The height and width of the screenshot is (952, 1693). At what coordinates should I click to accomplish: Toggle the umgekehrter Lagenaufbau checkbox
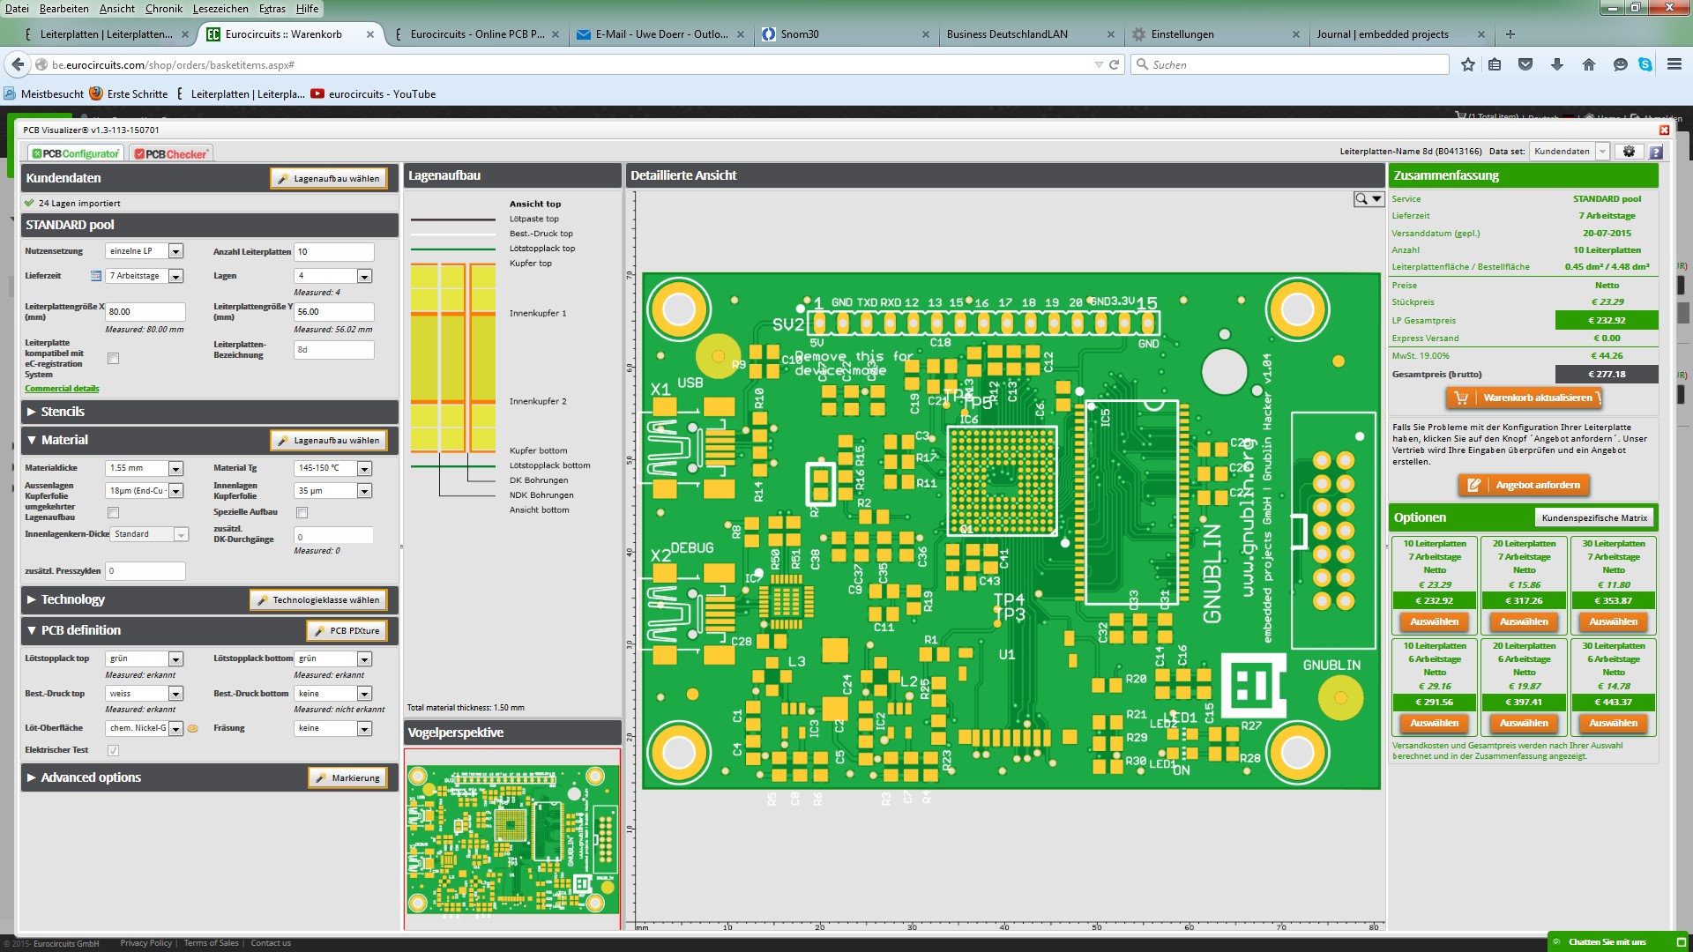(x=113, y=512)
